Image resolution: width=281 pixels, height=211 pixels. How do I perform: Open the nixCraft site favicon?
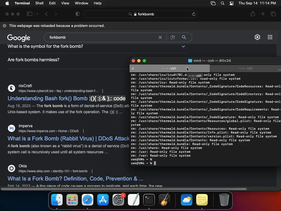[12, 88]
